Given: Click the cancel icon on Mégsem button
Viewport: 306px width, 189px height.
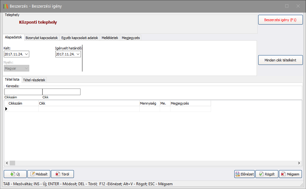Looking at the screenshot, I should tap(283, 174).
